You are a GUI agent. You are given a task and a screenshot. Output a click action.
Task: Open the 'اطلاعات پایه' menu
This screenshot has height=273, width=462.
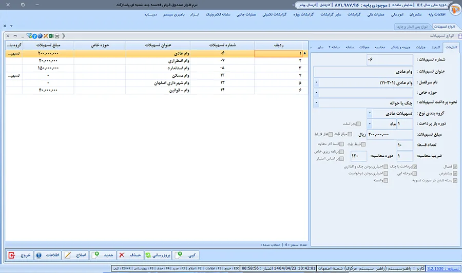pos(437,14)
